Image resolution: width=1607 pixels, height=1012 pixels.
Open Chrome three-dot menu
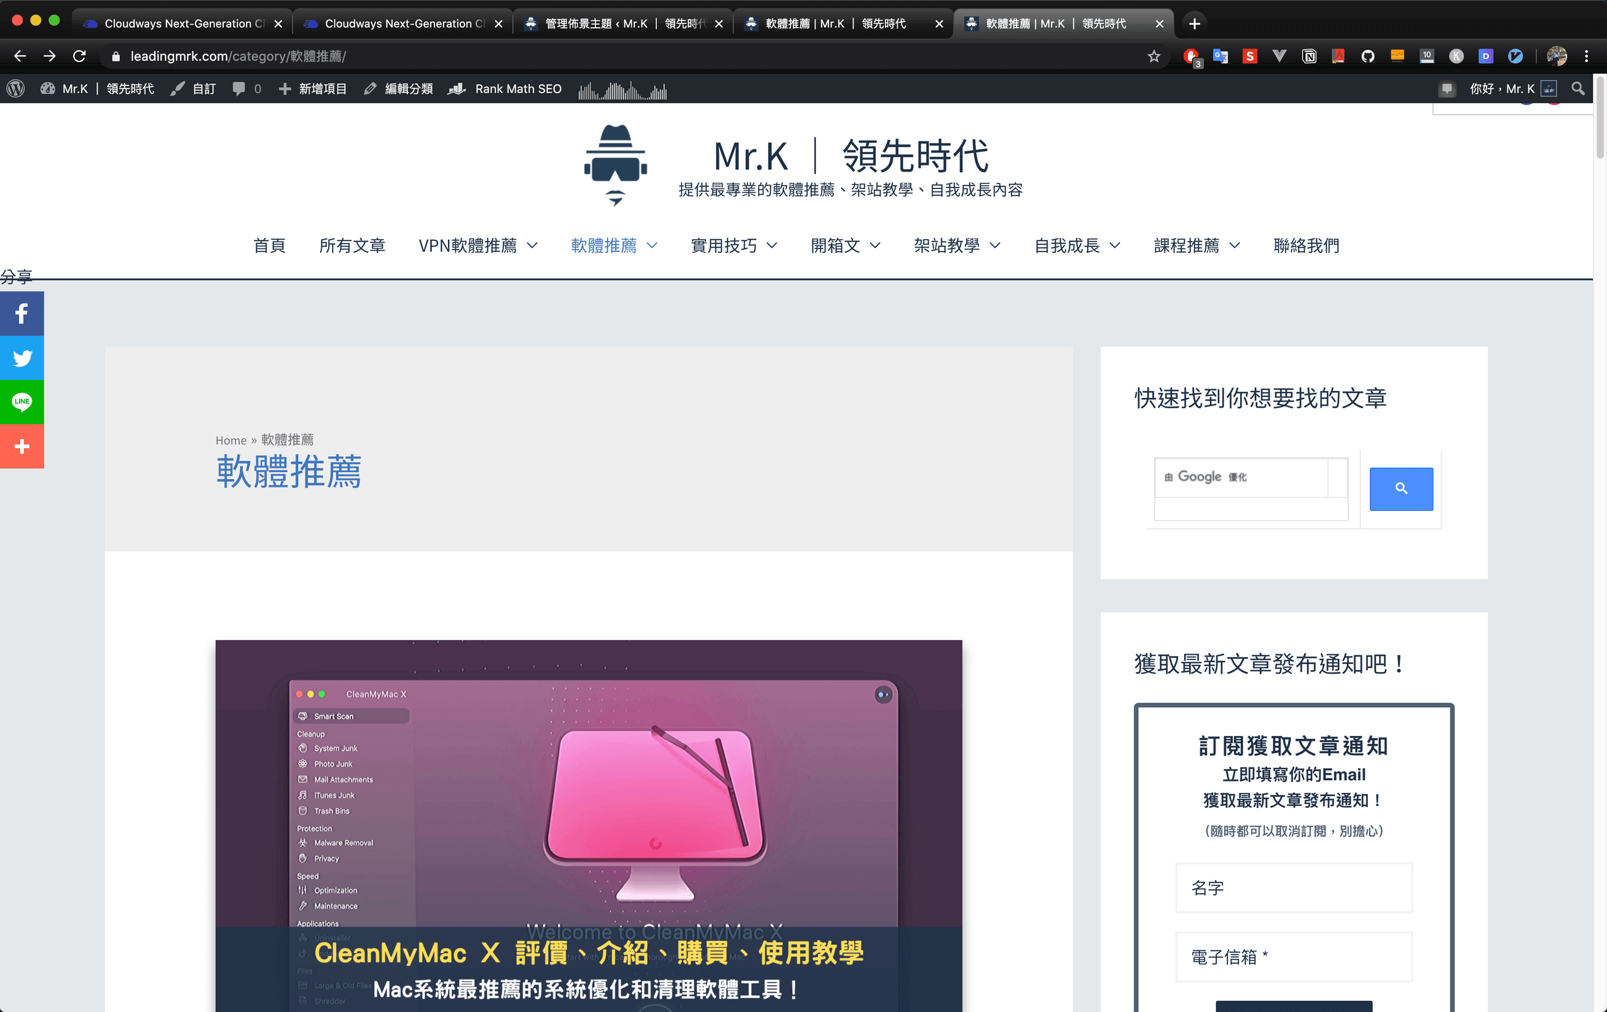pos(1587,56)
